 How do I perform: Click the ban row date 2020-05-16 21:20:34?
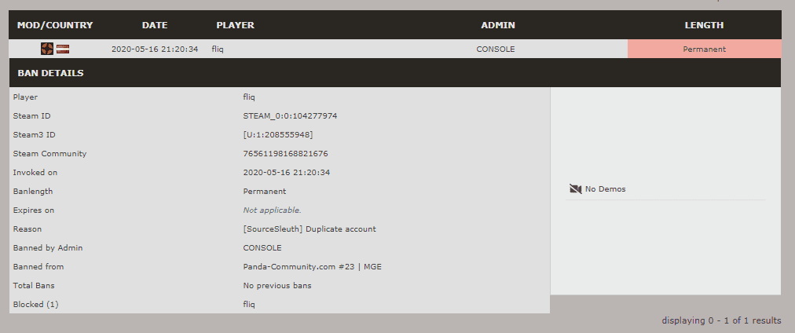155,49
